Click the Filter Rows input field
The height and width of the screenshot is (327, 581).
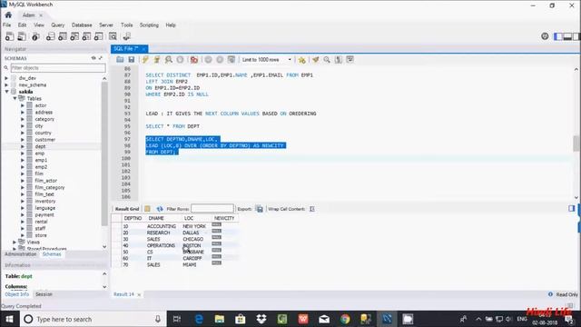[x=212, y=209]
